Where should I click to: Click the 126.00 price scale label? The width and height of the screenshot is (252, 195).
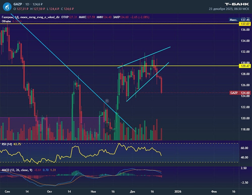245,85
